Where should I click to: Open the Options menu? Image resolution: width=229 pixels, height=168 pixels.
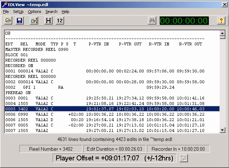[x=35, y=12]
